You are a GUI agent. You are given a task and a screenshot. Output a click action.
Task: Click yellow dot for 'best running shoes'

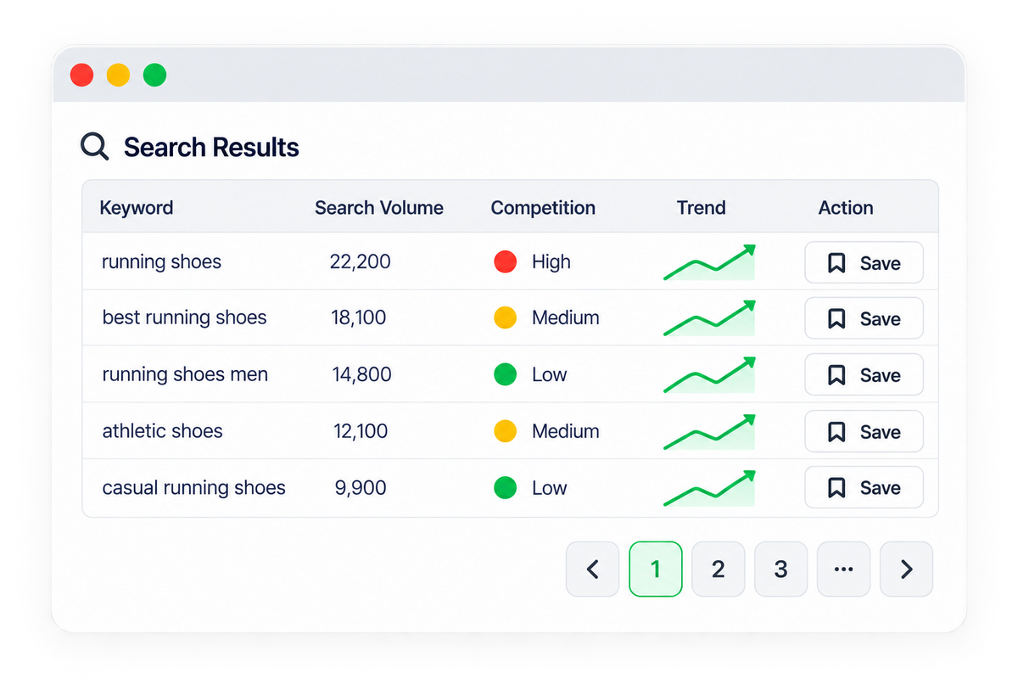pos(505,317)
